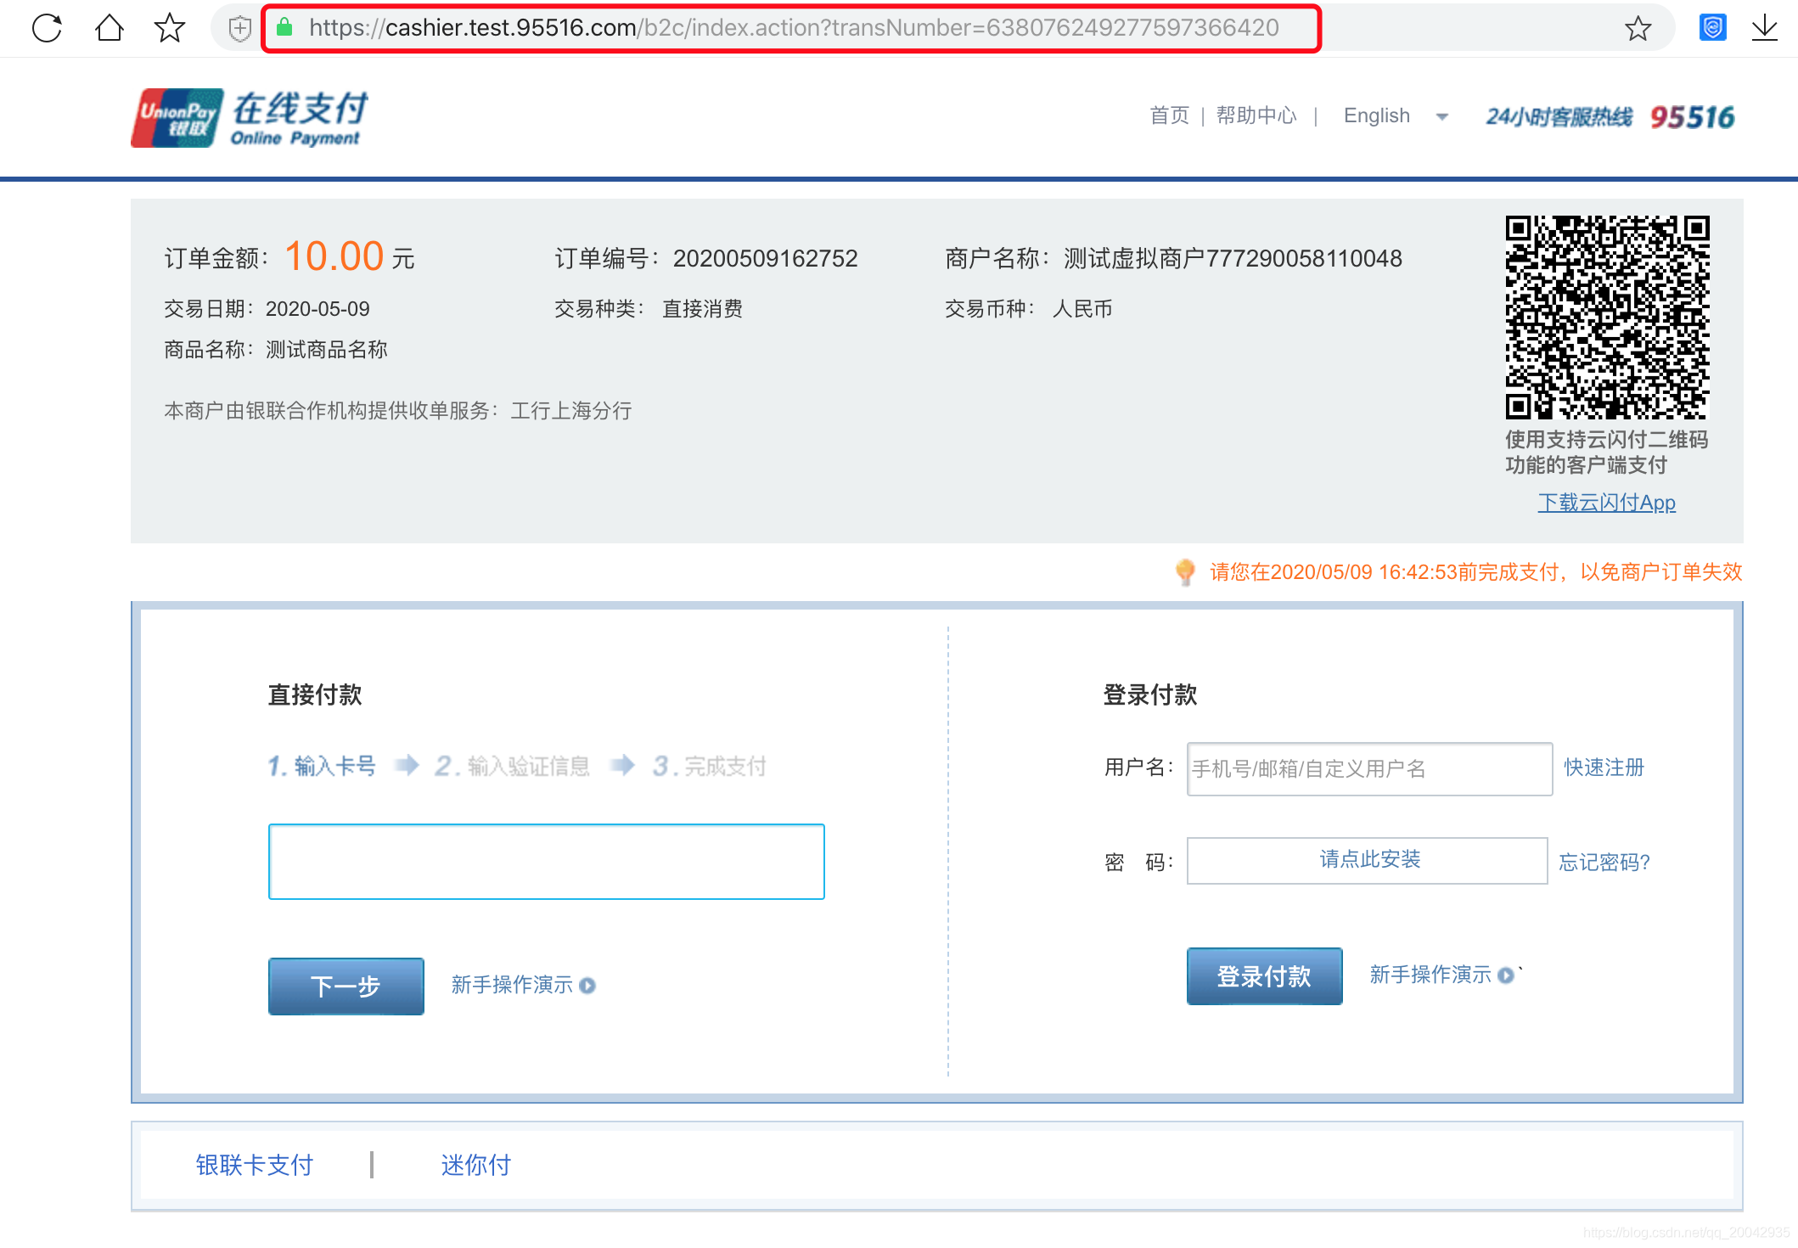This screenshot has width=1798, height=1248.
Task: Switch to the 迷你付 tab
Action: tap(475, 1165)
